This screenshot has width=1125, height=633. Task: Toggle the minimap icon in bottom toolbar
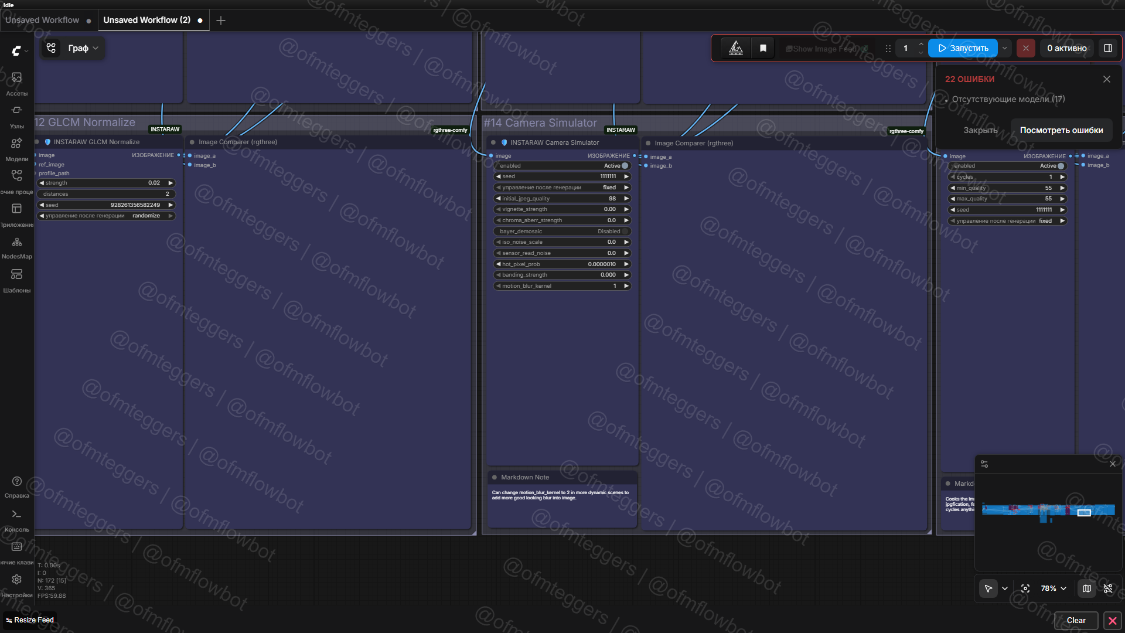[1087, 588]
